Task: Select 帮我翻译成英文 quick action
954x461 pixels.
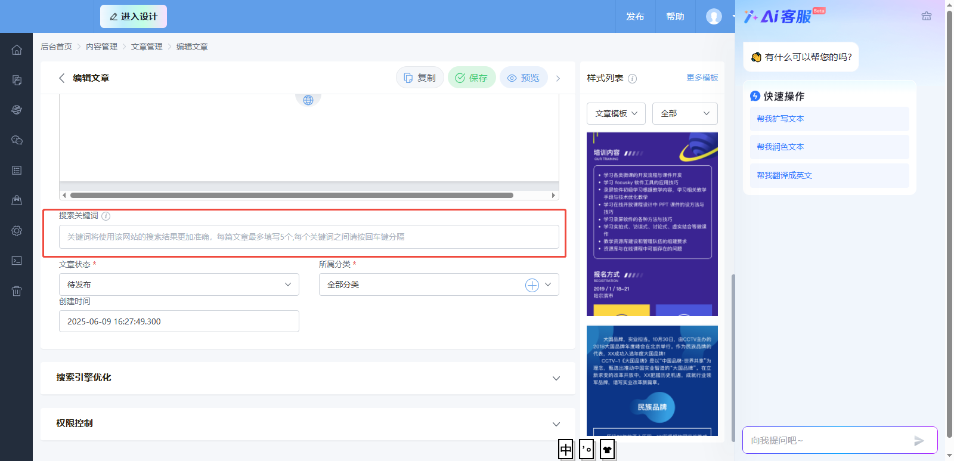Action: coord(829,175)
